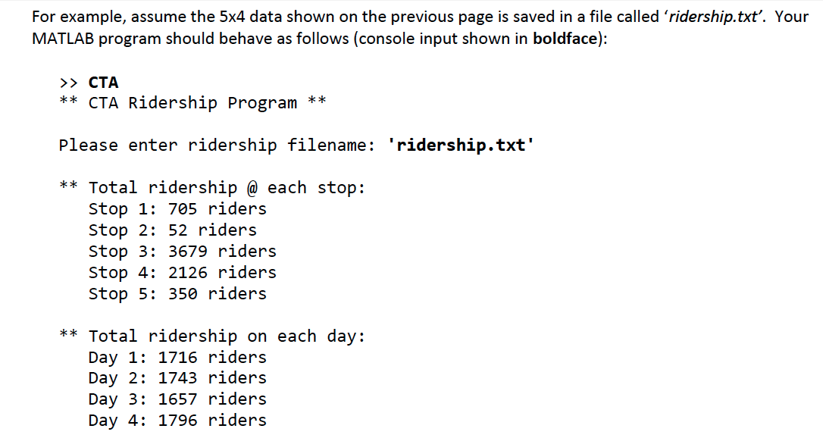
Task: Click the bold CTA command text
Action: point(103,83)
